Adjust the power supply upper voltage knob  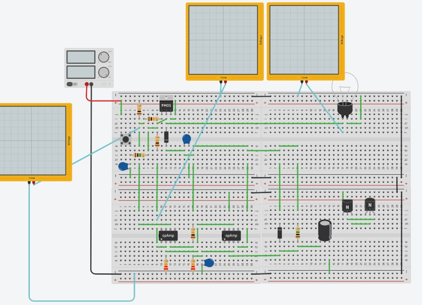[x=103, y=57]
